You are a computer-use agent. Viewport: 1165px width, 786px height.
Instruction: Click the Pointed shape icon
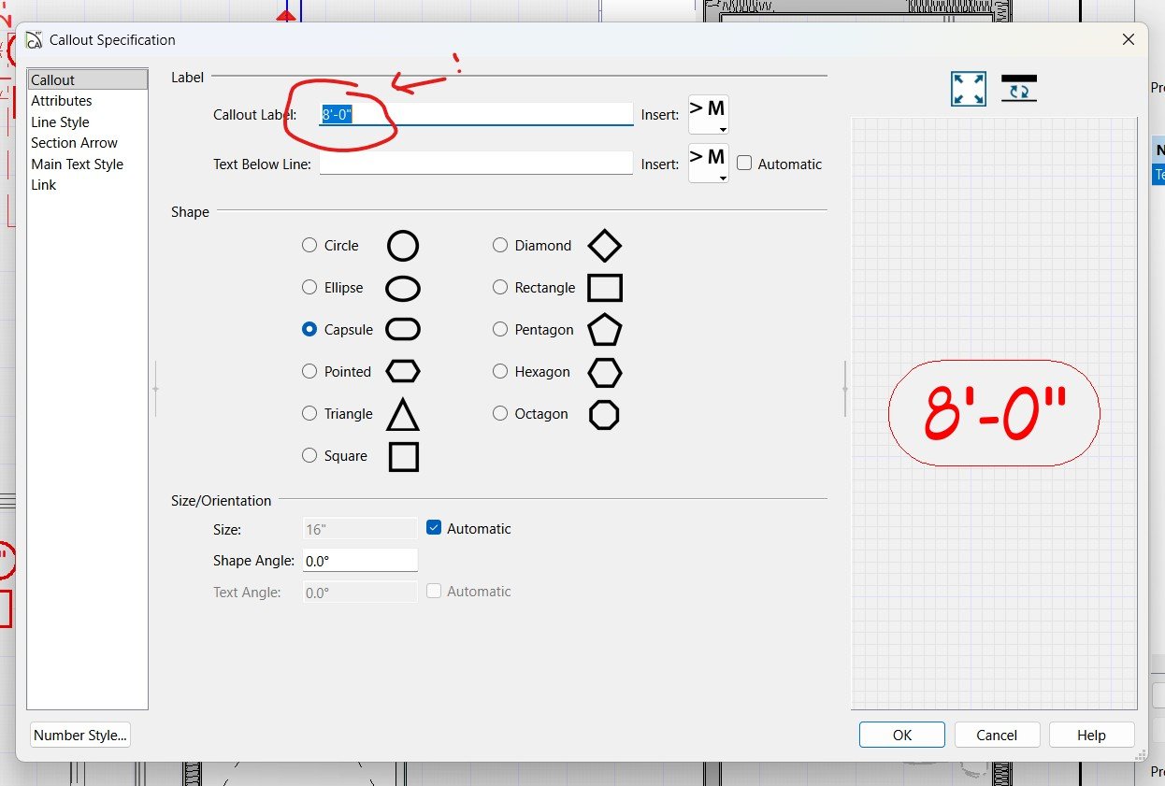tap(403, 372)
